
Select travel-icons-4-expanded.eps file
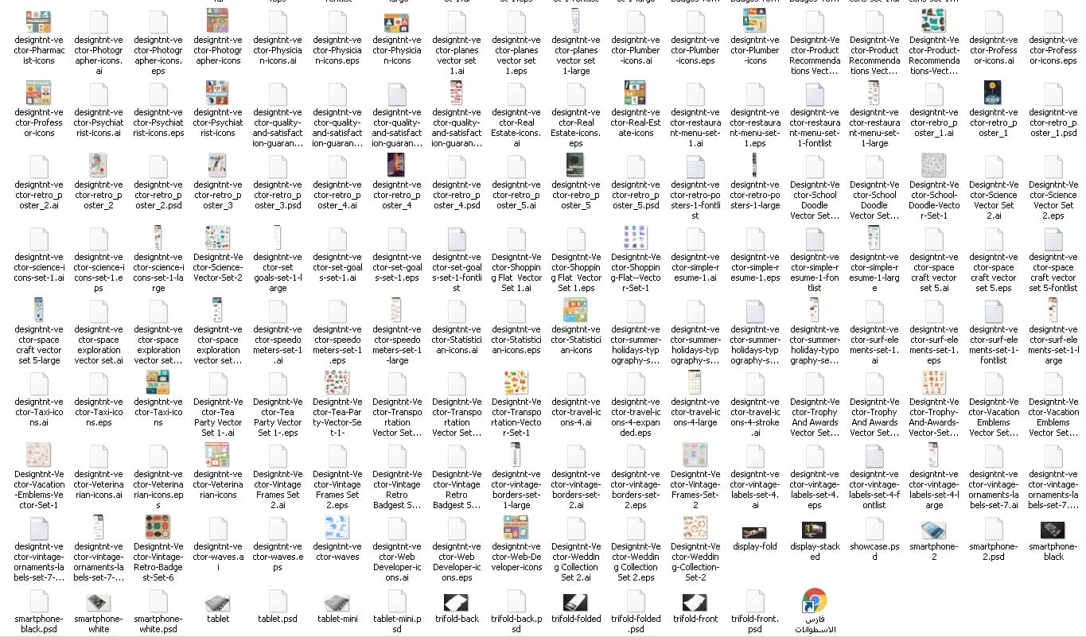click(636, 383)
